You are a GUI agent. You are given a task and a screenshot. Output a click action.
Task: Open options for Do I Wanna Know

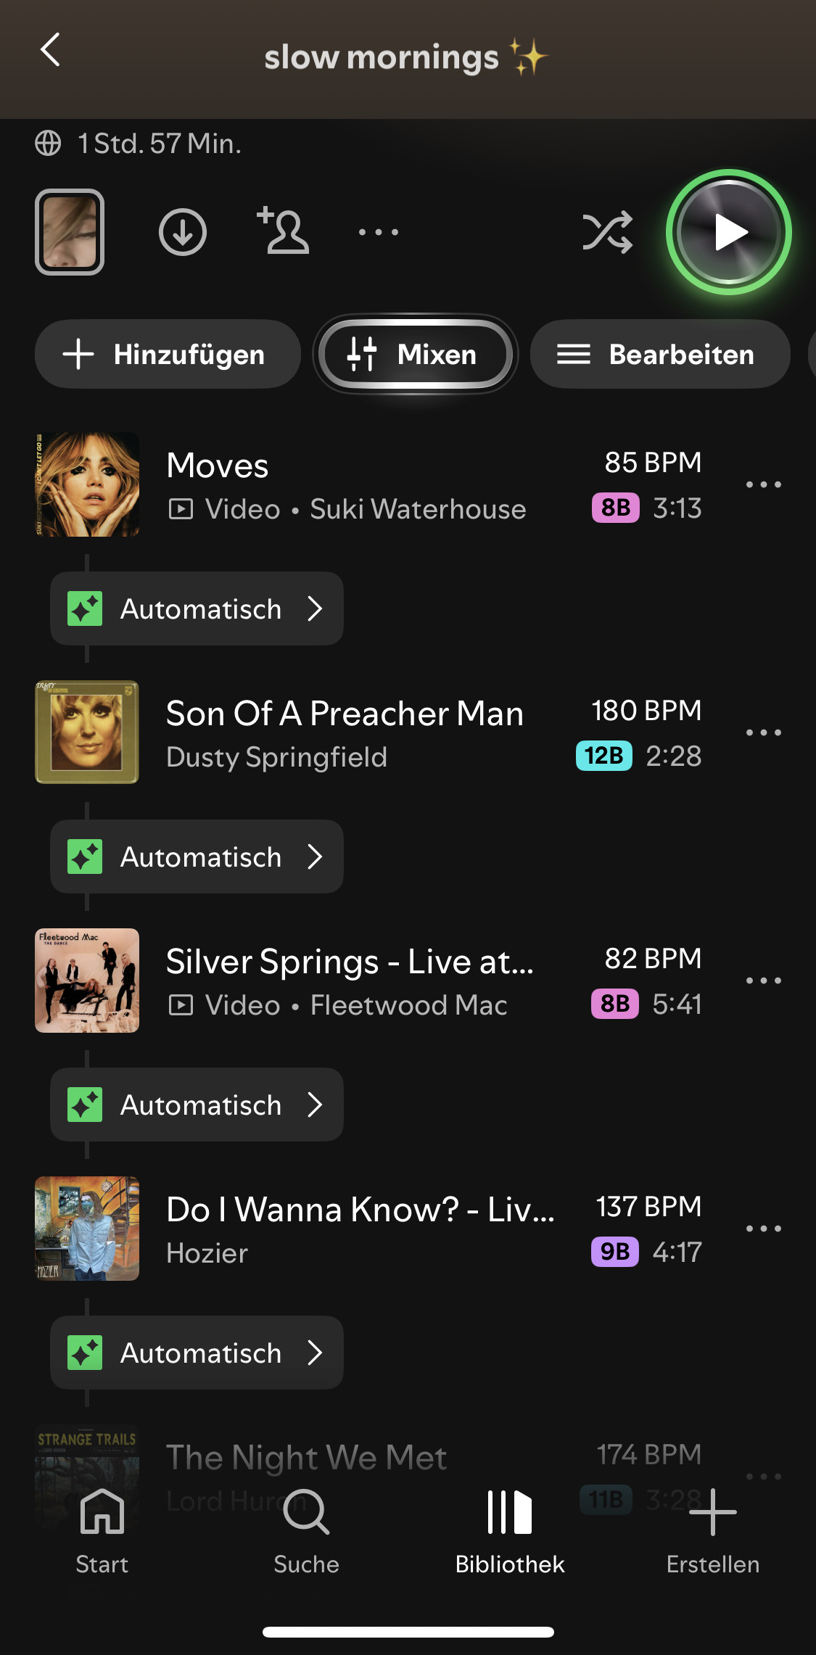764,1229
